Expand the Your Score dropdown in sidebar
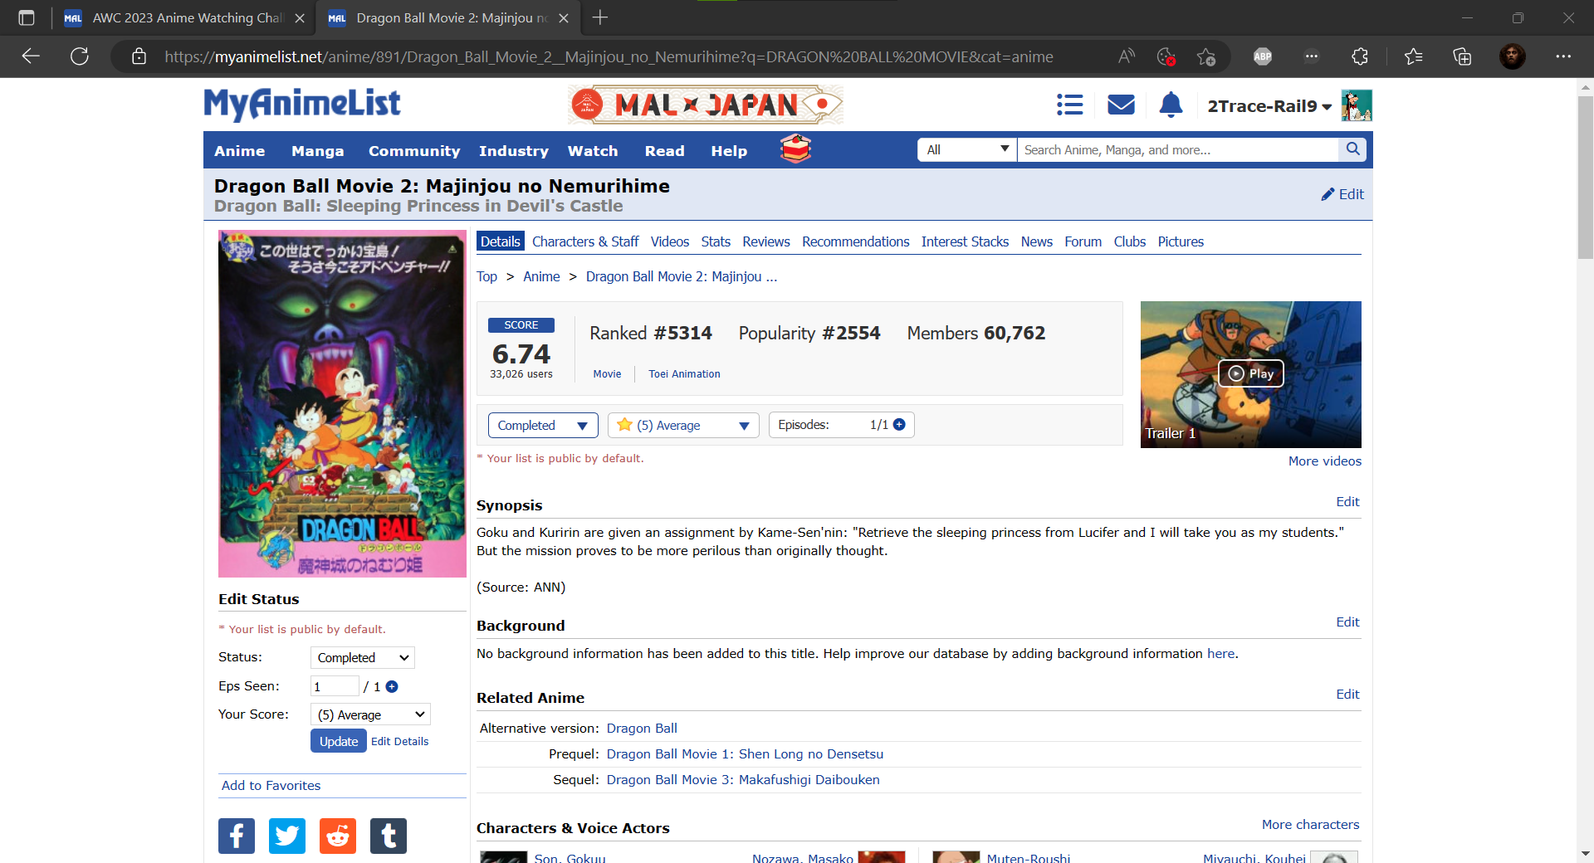The width and height of the screenshot is (1594, 863). click(370, 714)
